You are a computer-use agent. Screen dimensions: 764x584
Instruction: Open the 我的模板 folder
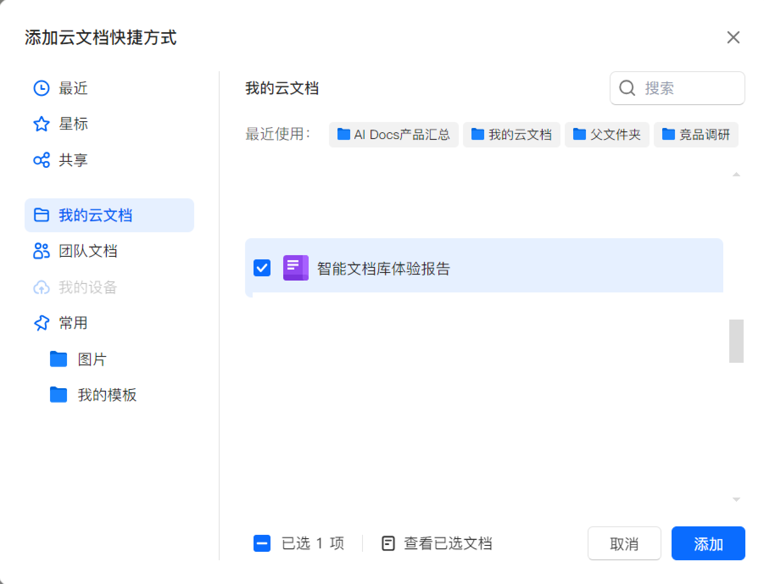(x=107, y=395)
